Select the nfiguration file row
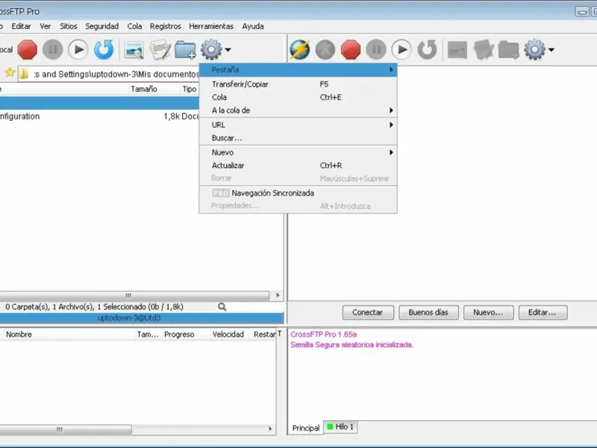Viewport: 597px width, 448px height. coord(99,116)
